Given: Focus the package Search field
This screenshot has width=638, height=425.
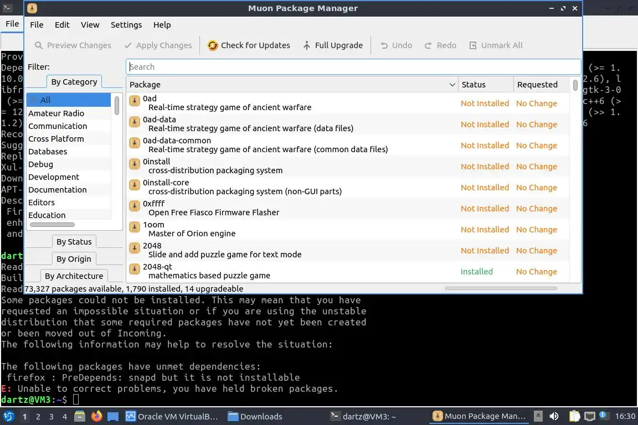Looking at the screenshot, I should (353, 67).
